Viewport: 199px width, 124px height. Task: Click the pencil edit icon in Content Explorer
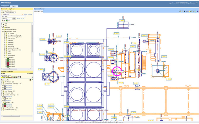(x=2, y=77)
